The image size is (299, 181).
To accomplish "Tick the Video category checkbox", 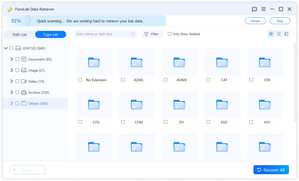I will [x=17, y=81].
